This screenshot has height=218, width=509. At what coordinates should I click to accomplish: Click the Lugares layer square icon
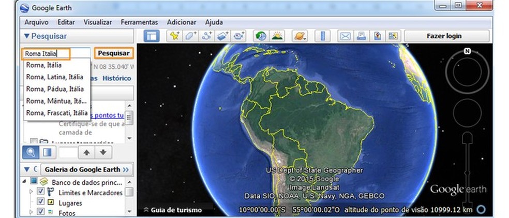51,202
